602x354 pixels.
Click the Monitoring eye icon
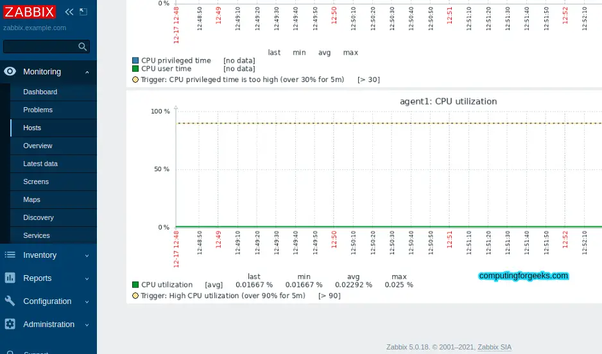point(10,71)
